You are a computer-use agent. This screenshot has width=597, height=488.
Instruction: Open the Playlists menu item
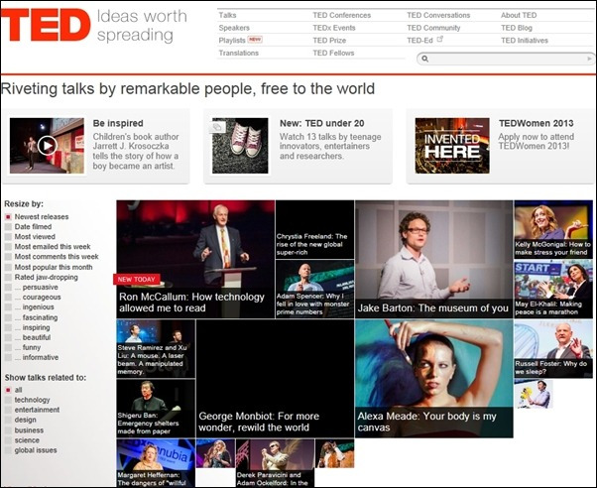(x=232, y=41)
